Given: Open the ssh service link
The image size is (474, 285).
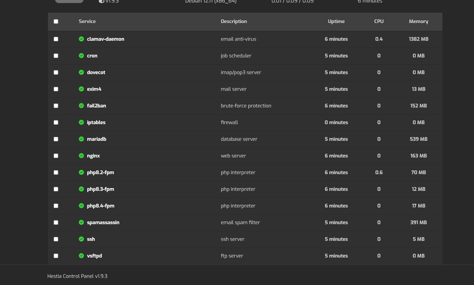Looking at the screenshot, I should pos(91,239).
